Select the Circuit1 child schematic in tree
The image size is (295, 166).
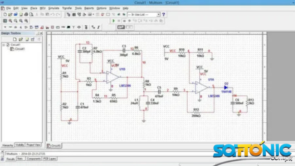[20, 49]
